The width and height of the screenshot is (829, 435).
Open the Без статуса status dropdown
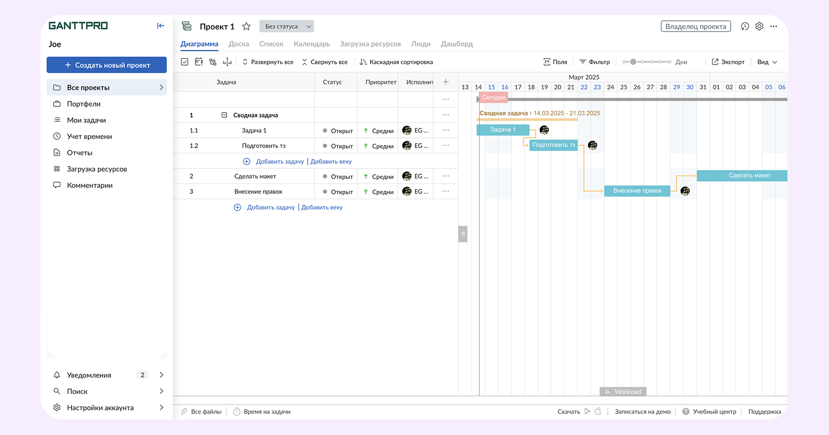286,26
